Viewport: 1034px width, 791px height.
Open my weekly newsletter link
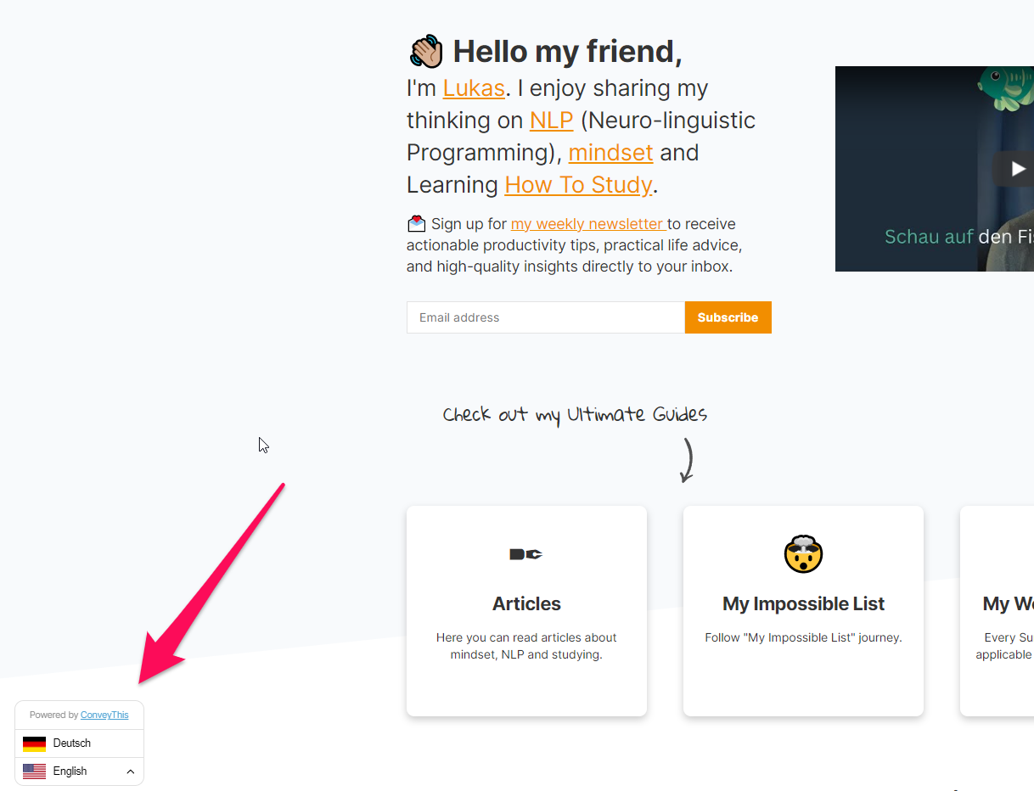[587, 224]
